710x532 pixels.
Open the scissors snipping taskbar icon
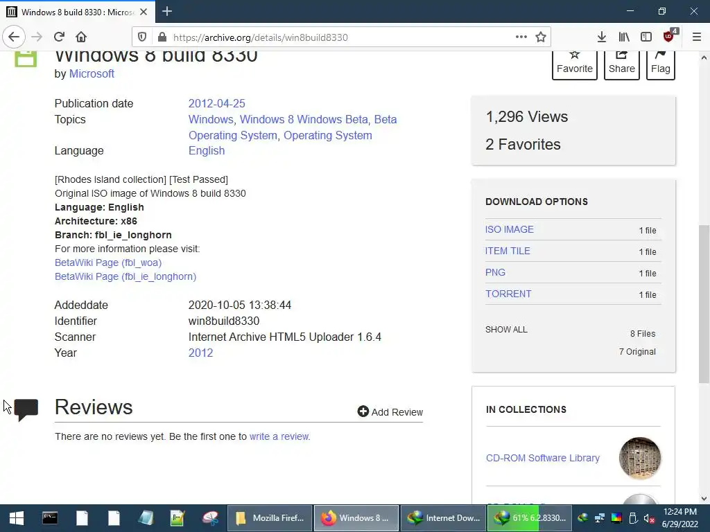click(210, 518)
